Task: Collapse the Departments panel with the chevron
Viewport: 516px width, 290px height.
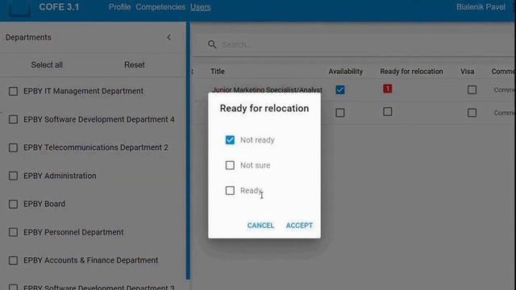Action: click(x=169, y=38)
